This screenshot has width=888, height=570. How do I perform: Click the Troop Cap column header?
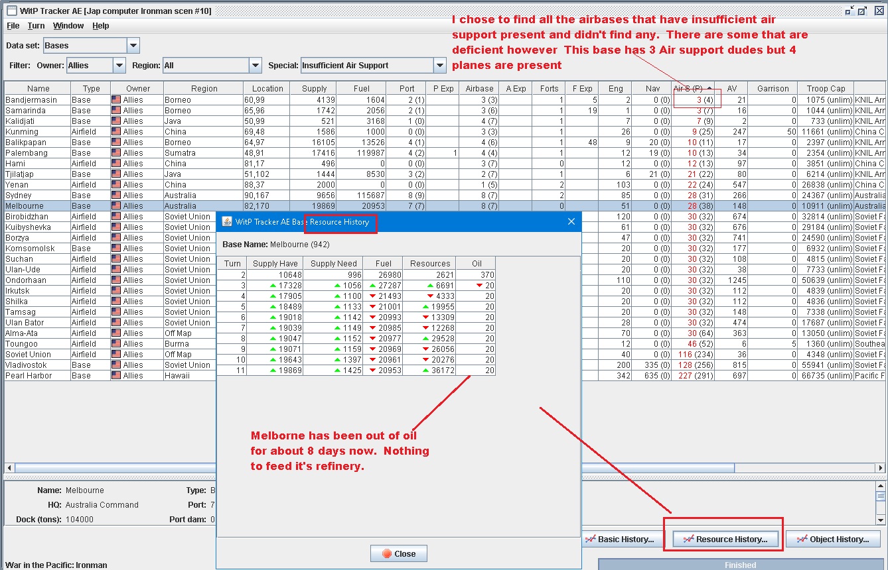(x=826, y=88)
